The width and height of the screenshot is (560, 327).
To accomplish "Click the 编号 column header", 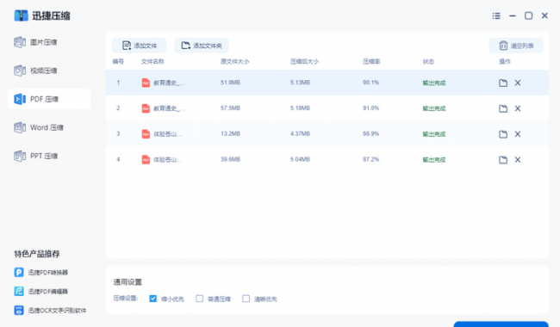I will [x=118, y=62].
